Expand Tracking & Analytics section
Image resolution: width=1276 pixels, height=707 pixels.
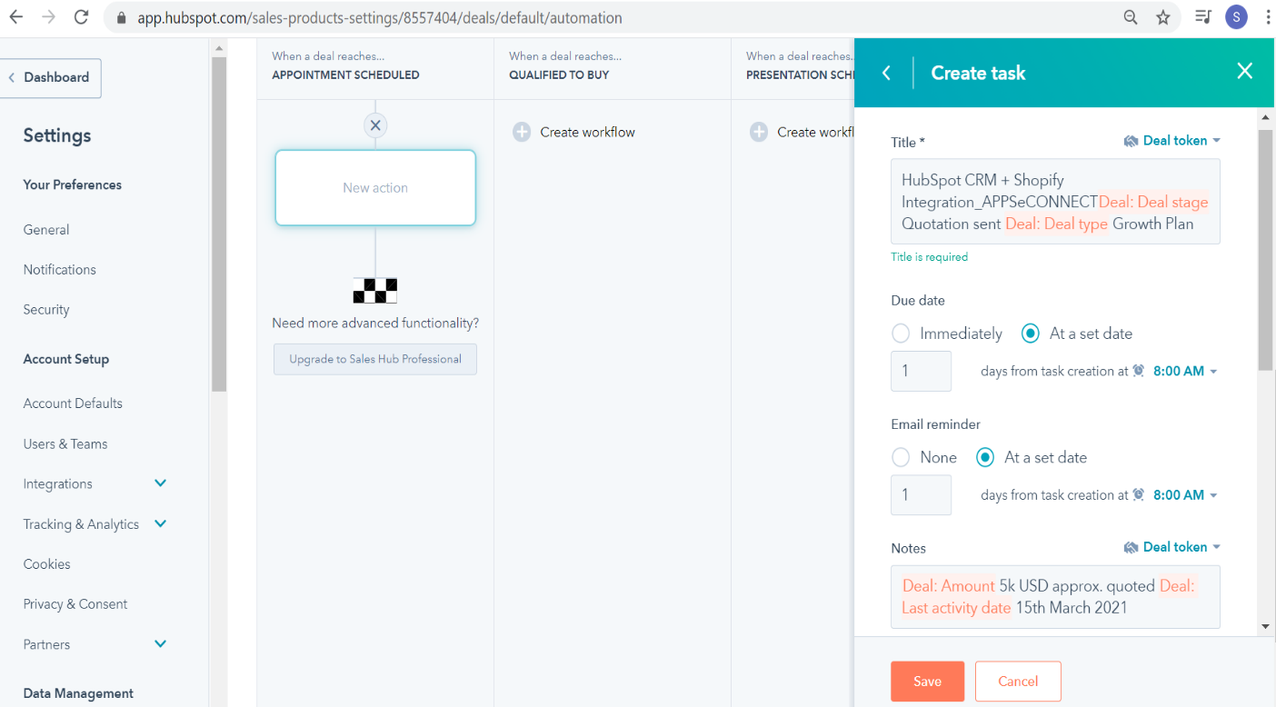click(x=161, y=523)
